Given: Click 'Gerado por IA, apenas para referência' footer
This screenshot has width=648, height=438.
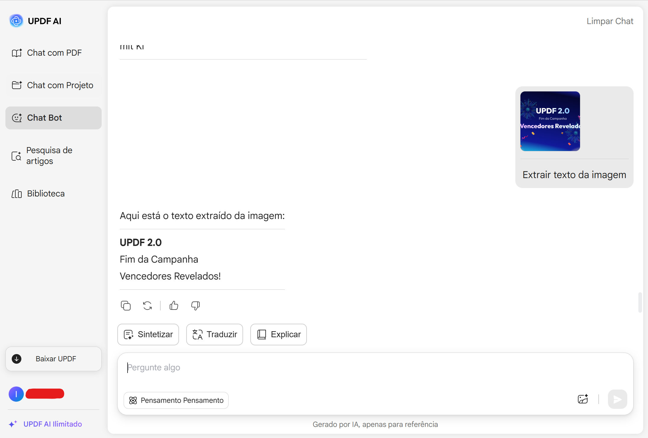Looking at the screenshot, I should [375, 424].
